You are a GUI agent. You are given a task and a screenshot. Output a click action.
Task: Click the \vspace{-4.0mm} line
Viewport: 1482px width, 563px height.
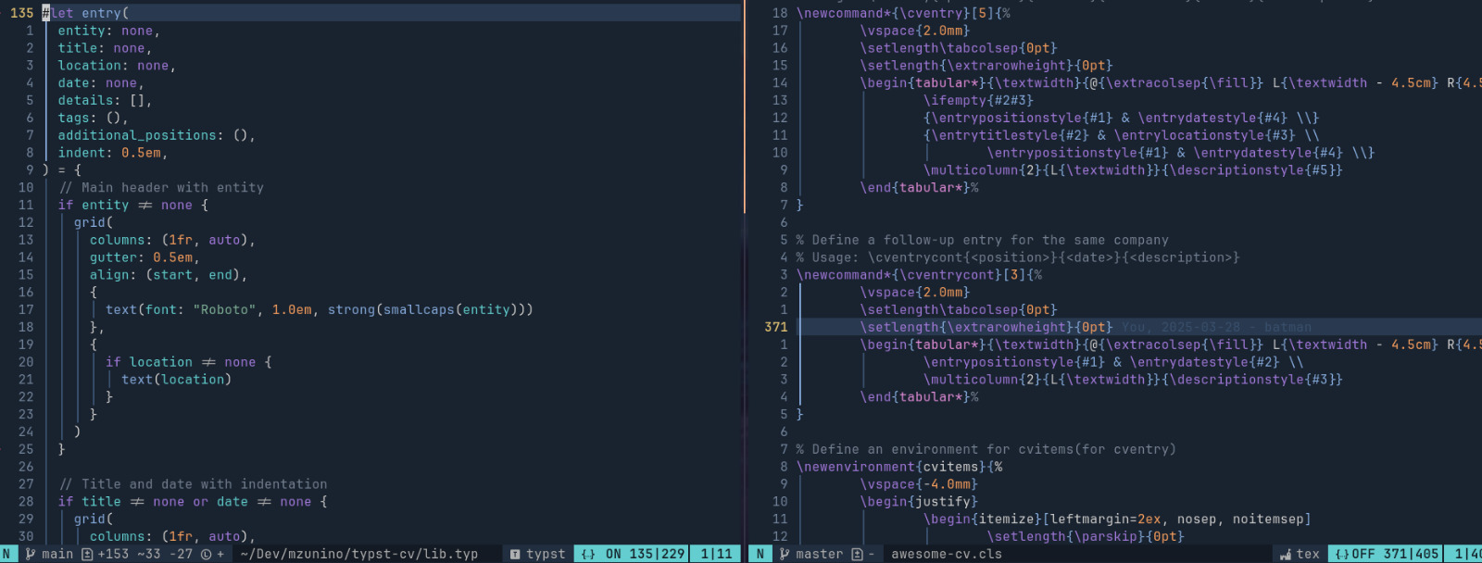(919, 484)
